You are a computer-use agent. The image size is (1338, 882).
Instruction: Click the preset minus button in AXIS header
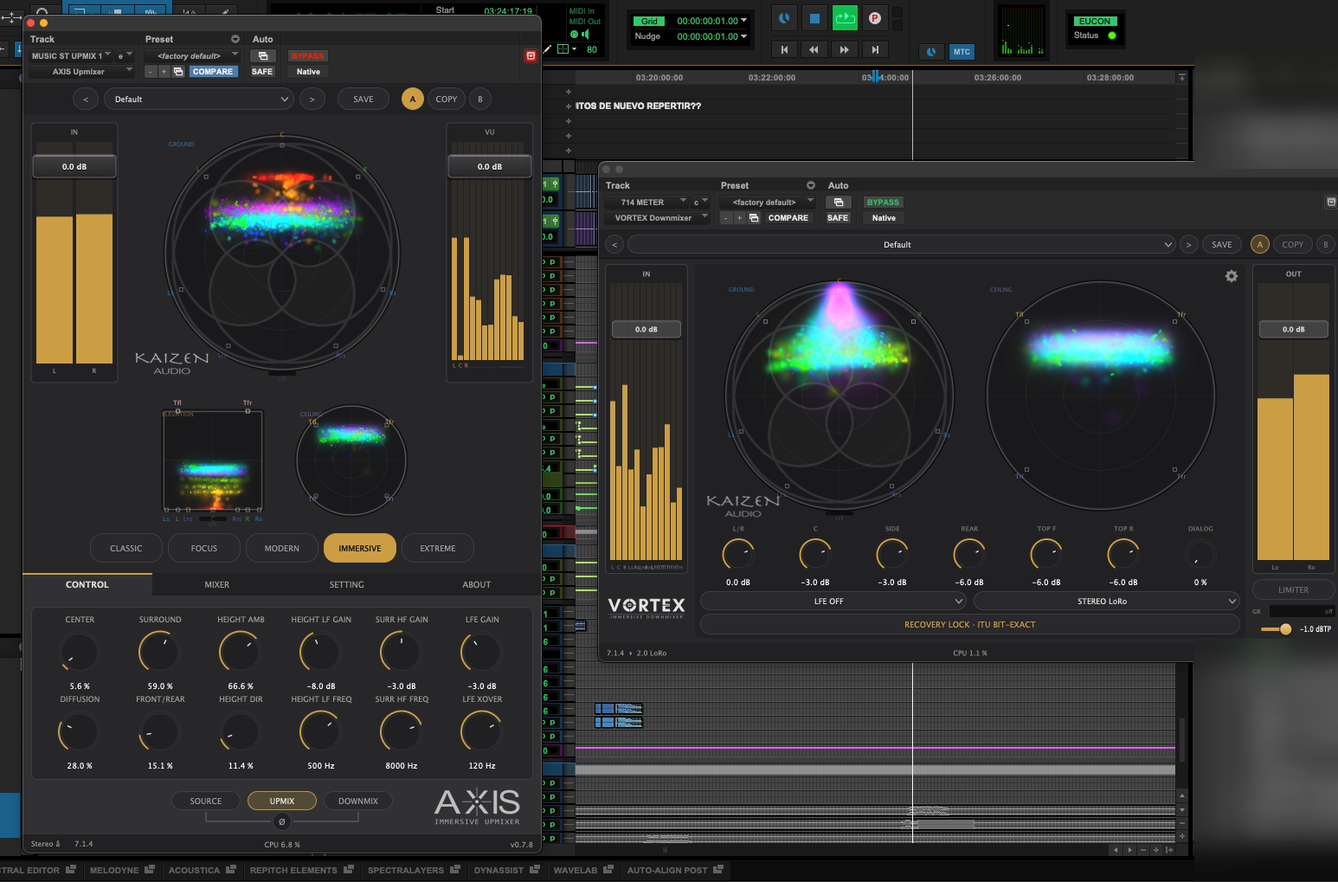tap(151, 72)
